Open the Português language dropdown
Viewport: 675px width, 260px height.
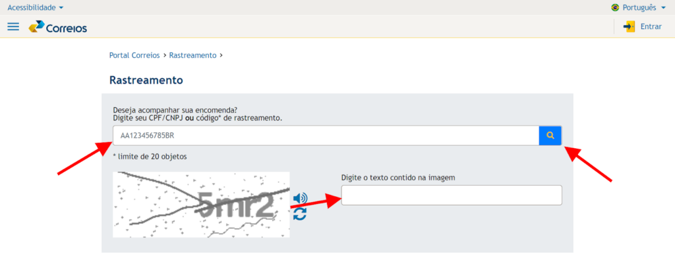tap(643, 7)
